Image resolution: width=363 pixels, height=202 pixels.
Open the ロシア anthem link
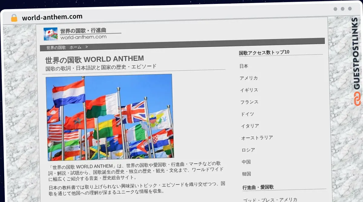coord(248,150)
